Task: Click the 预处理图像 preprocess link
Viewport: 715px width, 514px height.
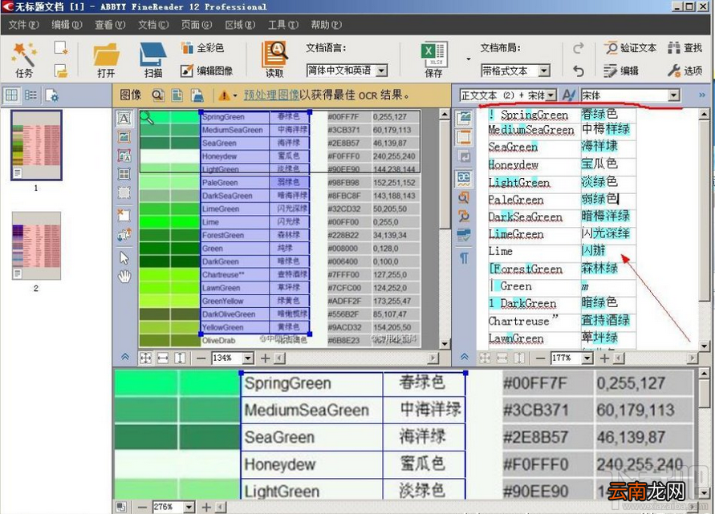Action: tap(271, 95)
